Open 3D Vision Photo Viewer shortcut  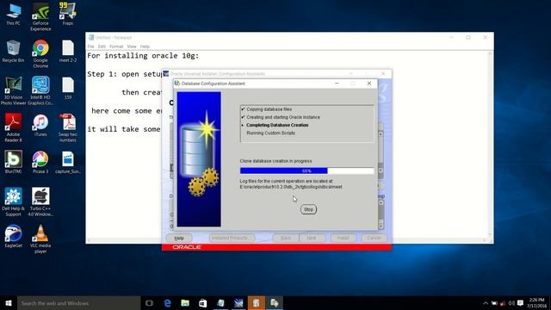pos(14,91)
